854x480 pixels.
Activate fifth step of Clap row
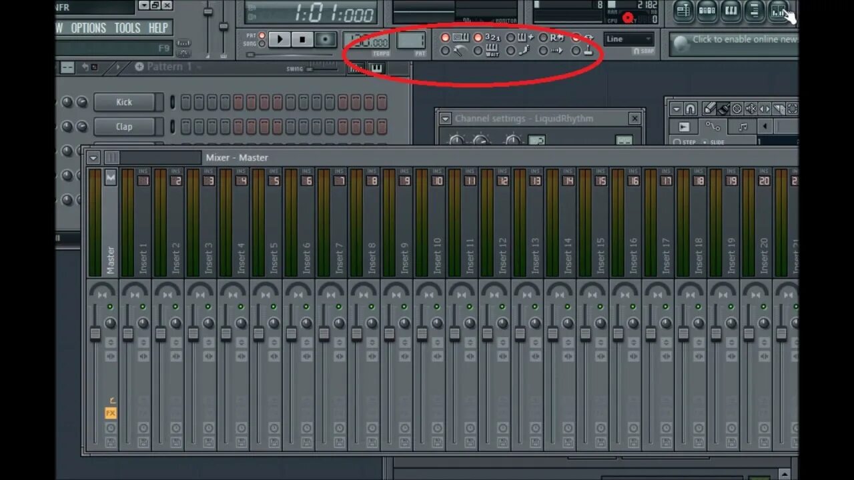pos(238,127)
